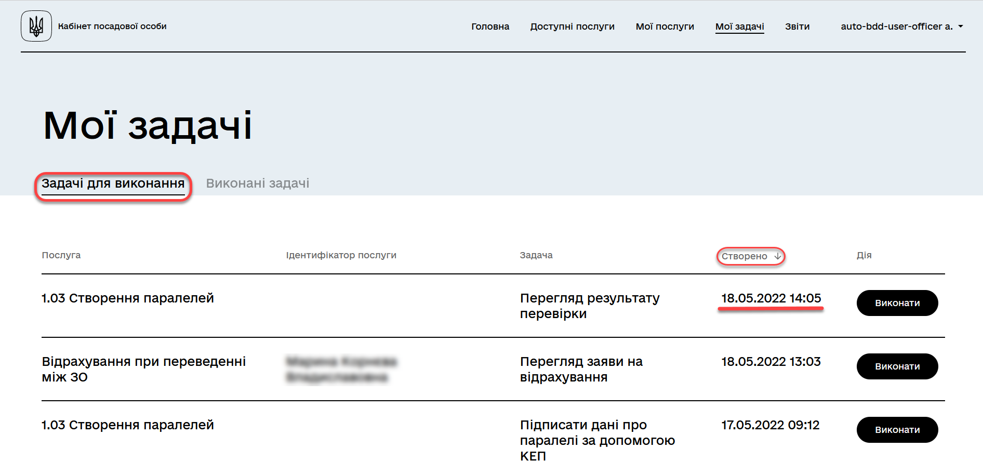The image size is (983, 461).
Task: Click the sort arrow next to Створено
Action: coord(778,256)
